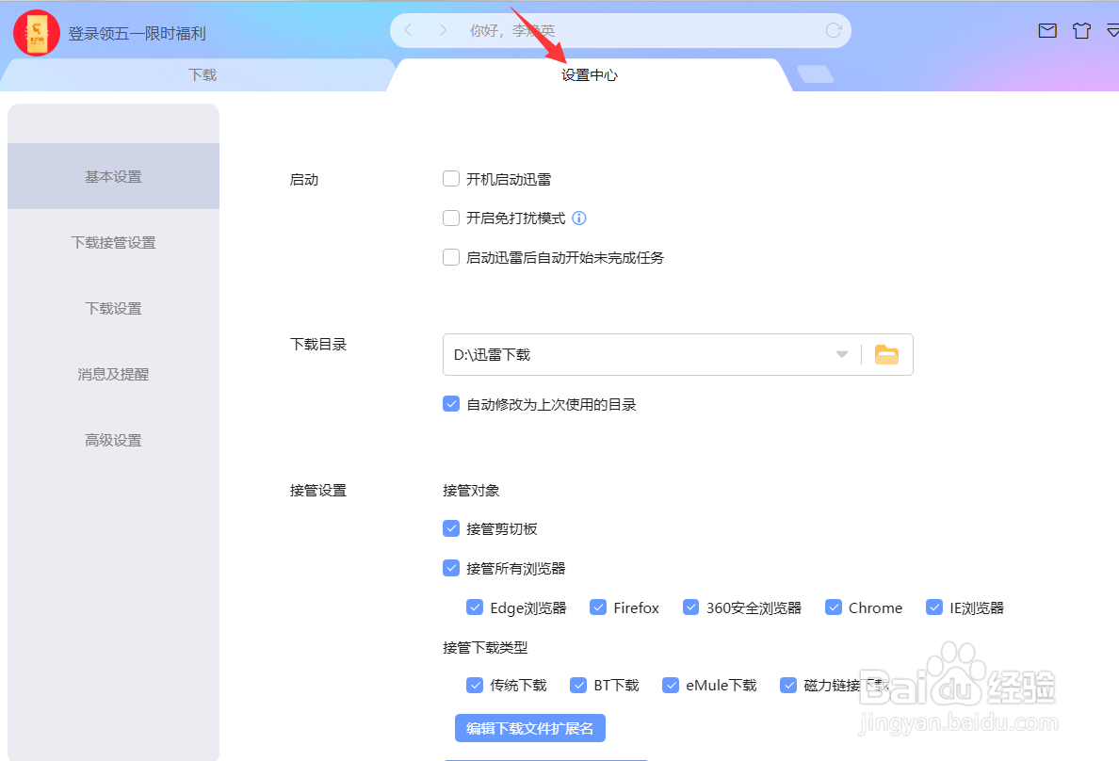Click the browser forward arrow

(443, 30)
